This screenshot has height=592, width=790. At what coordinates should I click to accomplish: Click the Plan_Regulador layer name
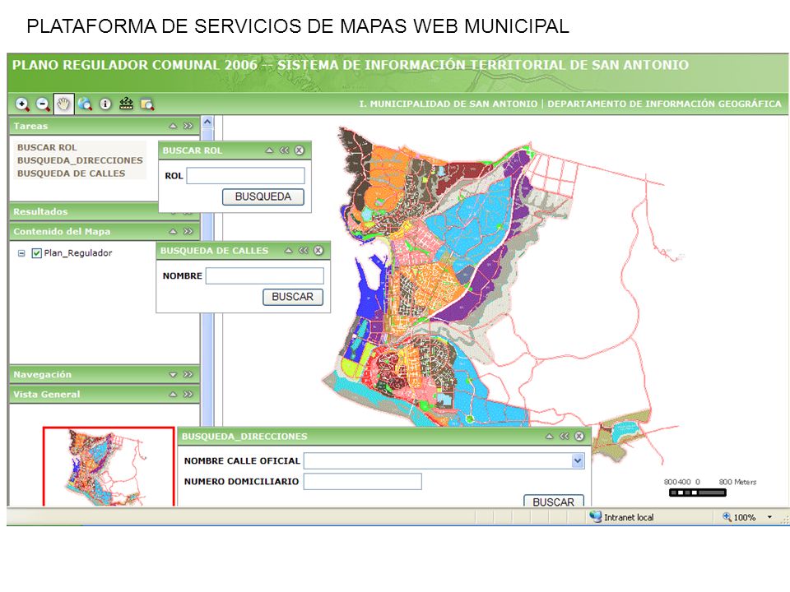point(78,253)
